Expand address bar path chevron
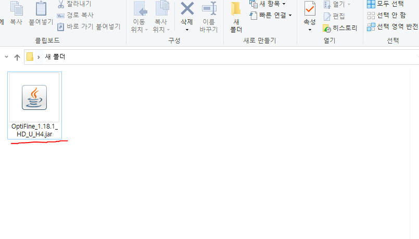419x239 pixels. [x=39, y=57]
